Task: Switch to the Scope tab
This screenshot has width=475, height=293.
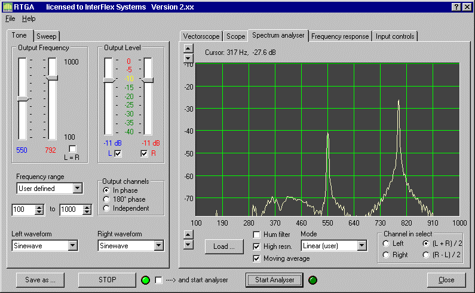Action: [235, 36]
